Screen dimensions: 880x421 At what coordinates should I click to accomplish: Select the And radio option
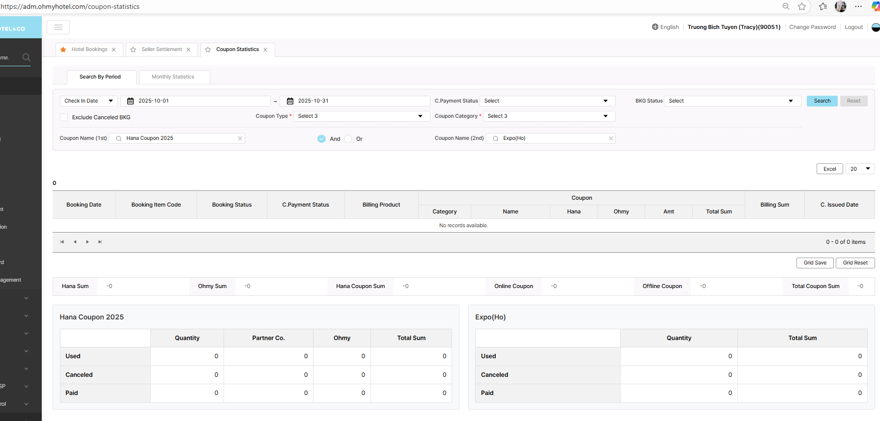321,139
